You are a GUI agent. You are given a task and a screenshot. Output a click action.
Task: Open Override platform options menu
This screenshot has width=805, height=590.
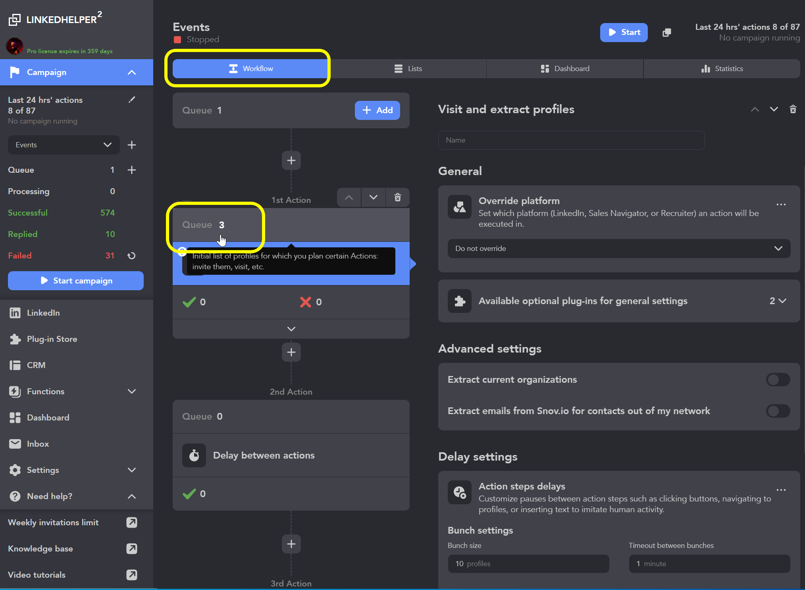coord(781,204)
